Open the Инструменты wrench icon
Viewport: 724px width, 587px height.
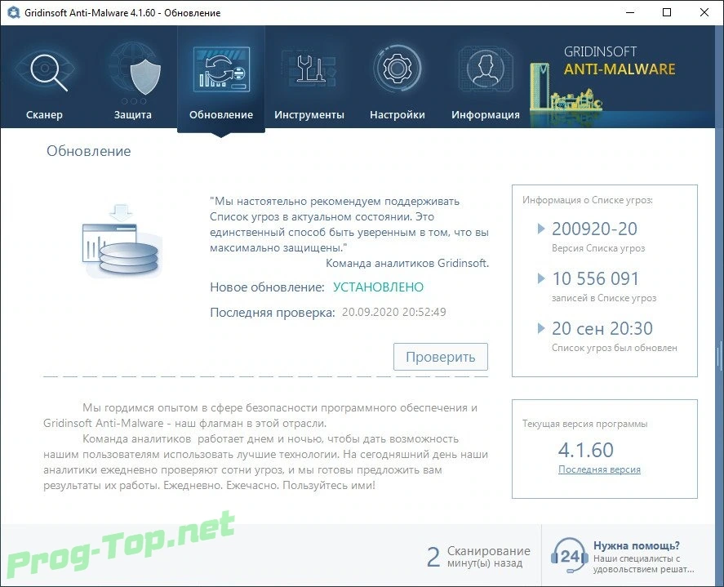tap(309, 69)
